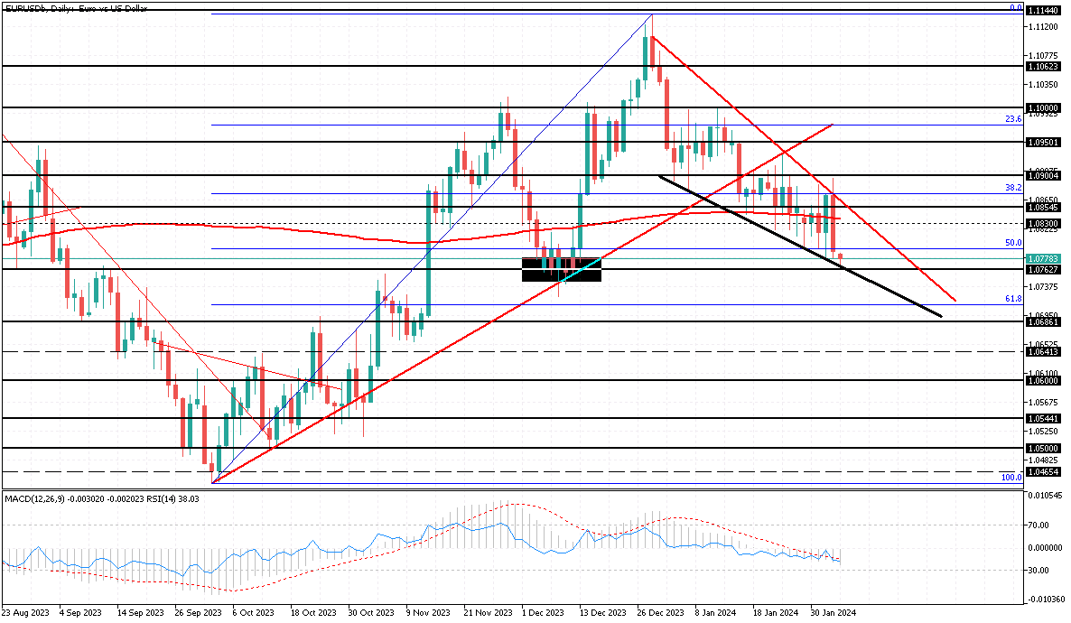Screen dimensions: 1071x623
Task: Select the RSI 30.00 level label
Action: (x=1038, y=571)
